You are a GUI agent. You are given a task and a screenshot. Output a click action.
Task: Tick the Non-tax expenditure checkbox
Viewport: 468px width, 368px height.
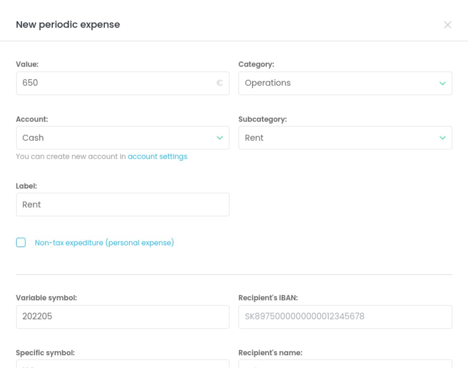[x=21, y=243]
